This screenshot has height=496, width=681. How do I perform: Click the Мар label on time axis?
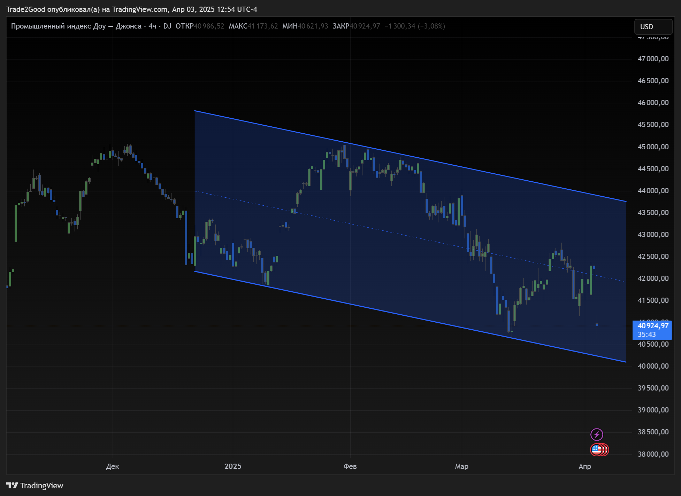[461, 466]
